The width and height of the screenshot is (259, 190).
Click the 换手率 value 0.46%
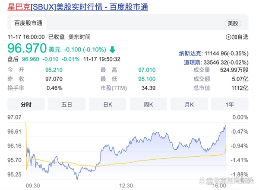tap(54, 88)
